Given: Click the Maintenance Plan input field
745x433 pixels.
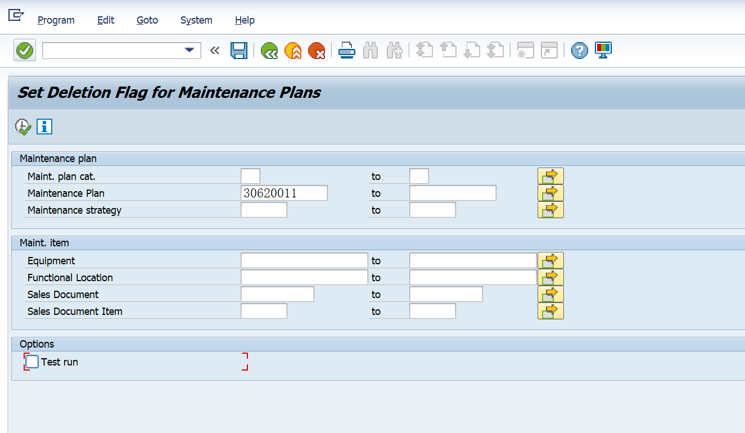Looking at the screenshot, I should coord(284,192).
